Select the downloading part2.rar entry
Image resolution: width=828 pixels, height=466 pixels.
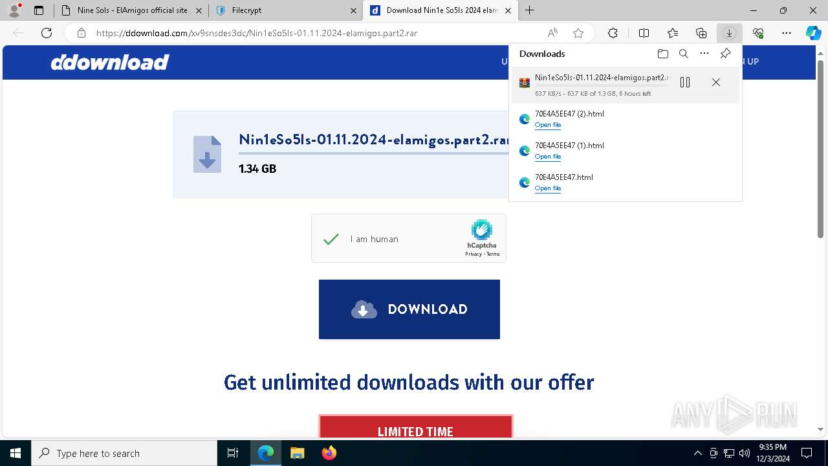click(x=625, y=85)
